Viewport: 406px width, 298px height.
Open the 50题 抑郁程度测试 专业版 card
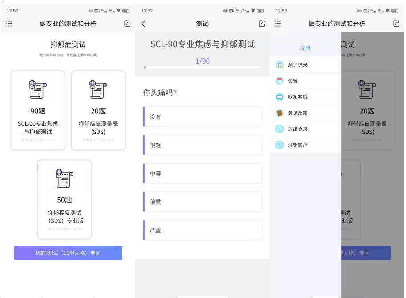(65, 199)
